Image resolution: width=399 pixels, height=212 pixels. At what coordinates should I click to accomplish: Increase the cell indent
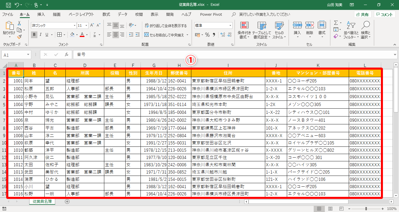[137, 35]
